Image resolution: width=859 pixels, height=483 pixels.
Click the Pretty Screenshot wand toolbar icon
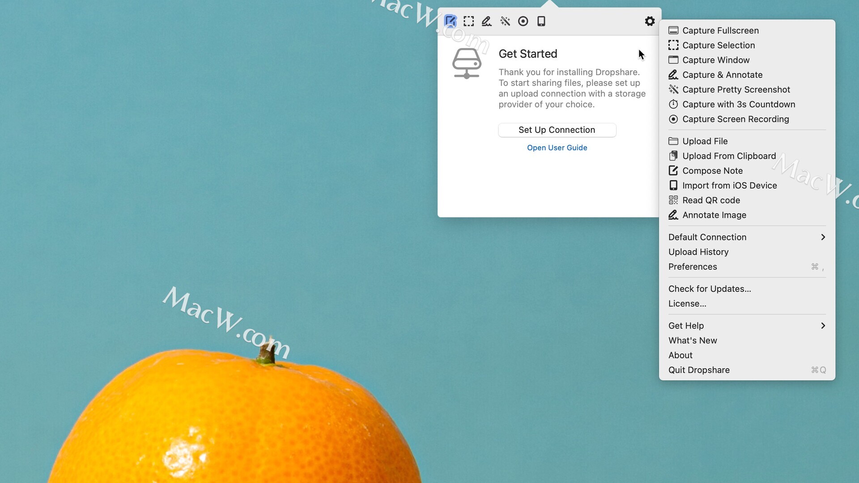(x=505, y=21)
